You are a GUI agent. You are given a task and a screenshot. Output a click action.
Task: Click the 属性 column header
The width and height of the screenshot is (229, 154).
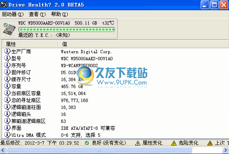point(30,44)
